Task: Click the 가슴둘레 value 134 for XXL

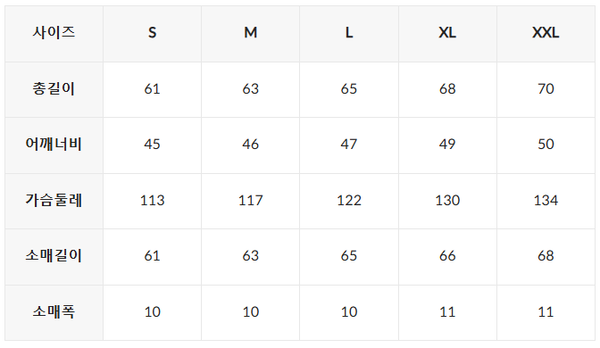Action: tap(546, 201)
